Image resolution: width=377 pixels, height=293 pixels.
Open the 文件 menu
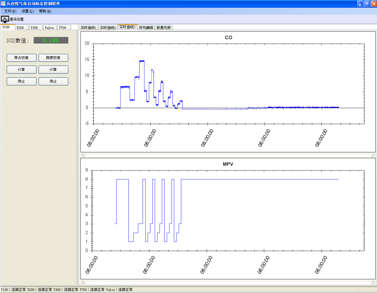click(10, 11)
